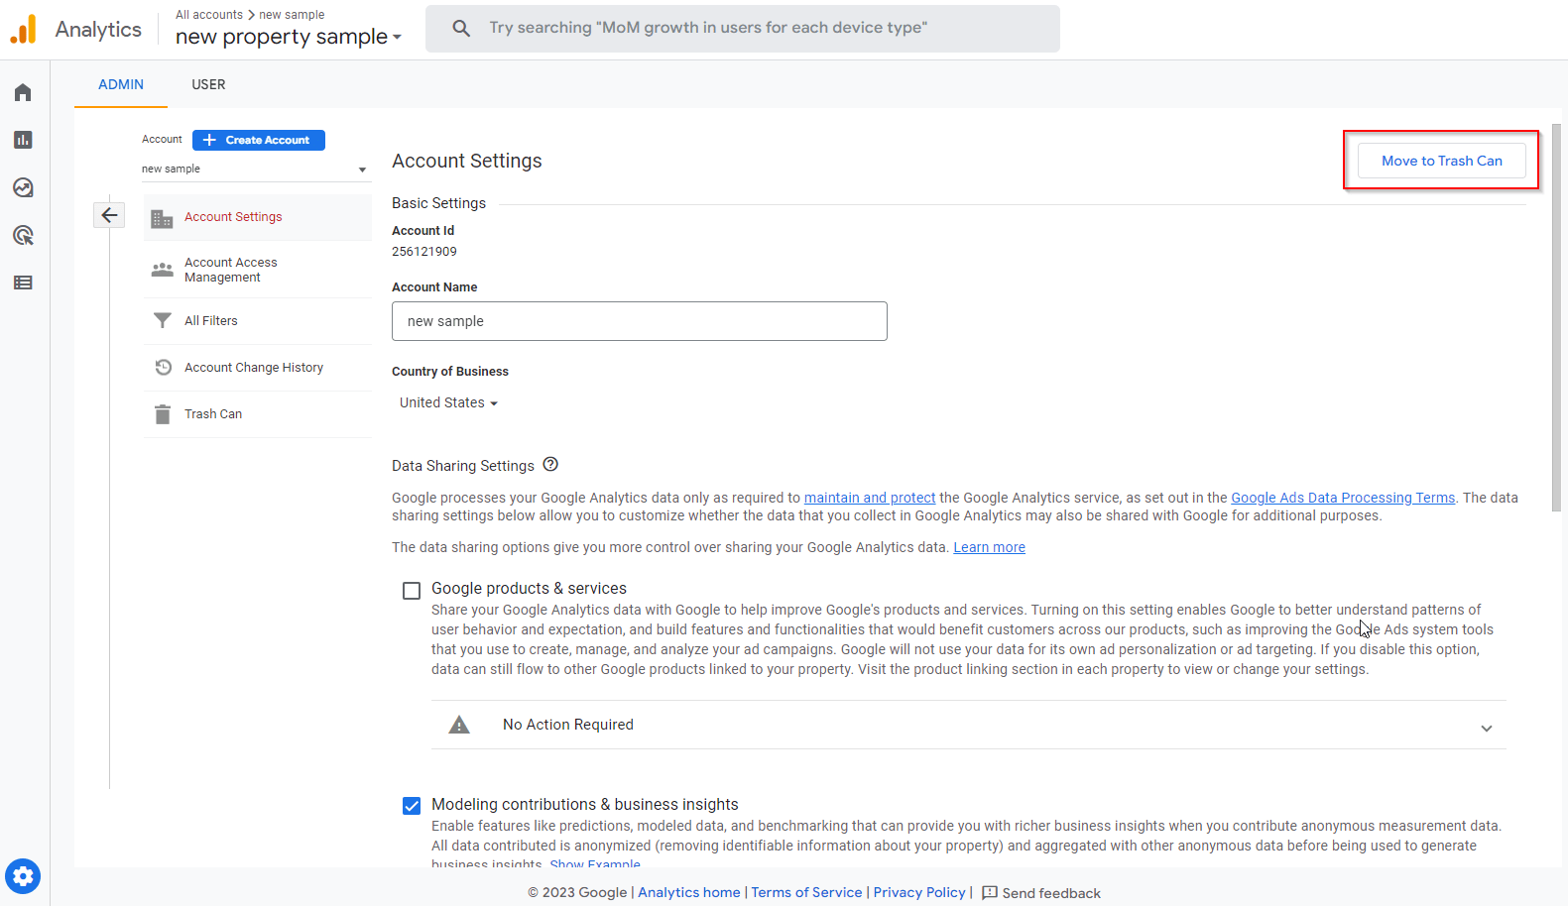
Task: Click the back arrow collapse button
Action: [109, 215]
